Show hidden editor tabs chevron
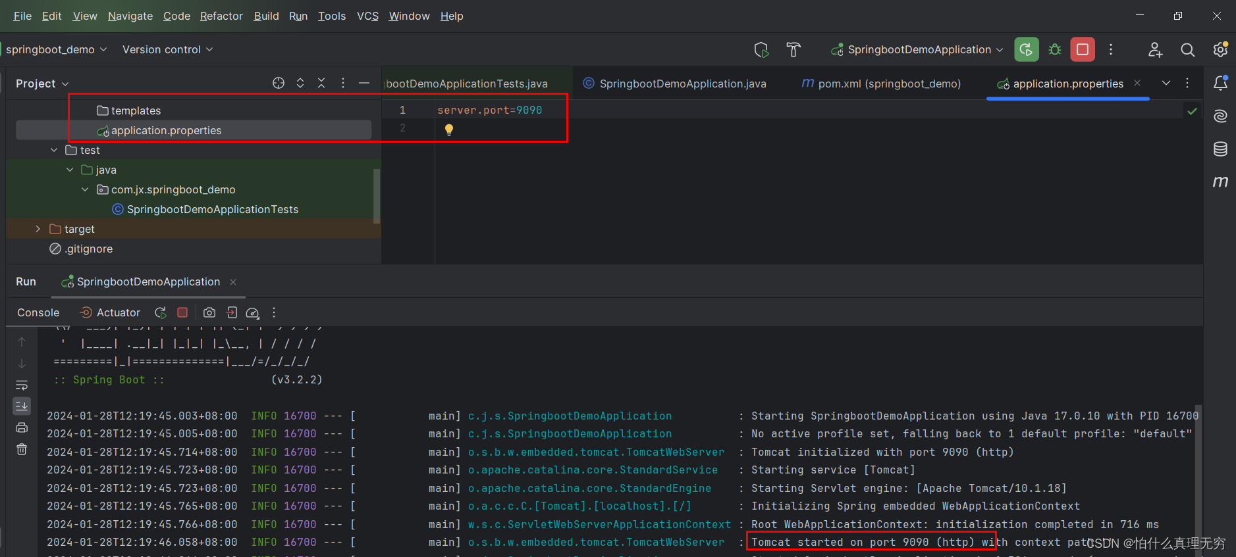1236x557 pixels. (x=1166, y=83)
